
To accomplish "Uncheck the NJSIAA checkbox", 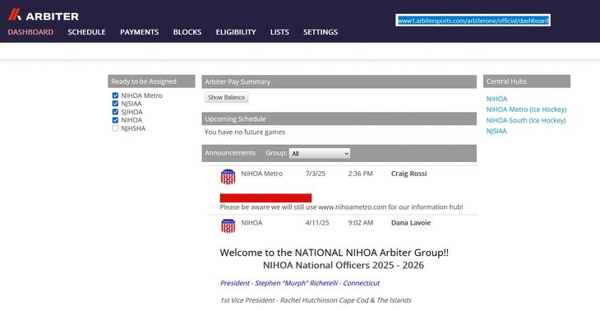I will point(115,104).
